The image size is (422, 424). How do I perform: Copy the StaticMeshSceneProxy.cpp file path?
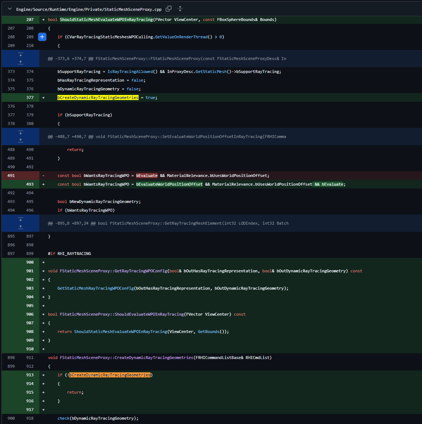(x=169, y=9)
